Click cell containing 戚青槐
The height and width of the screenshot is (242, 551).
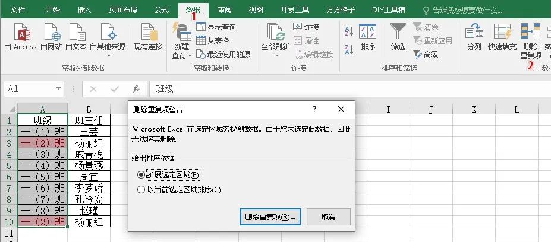[89, 154]
